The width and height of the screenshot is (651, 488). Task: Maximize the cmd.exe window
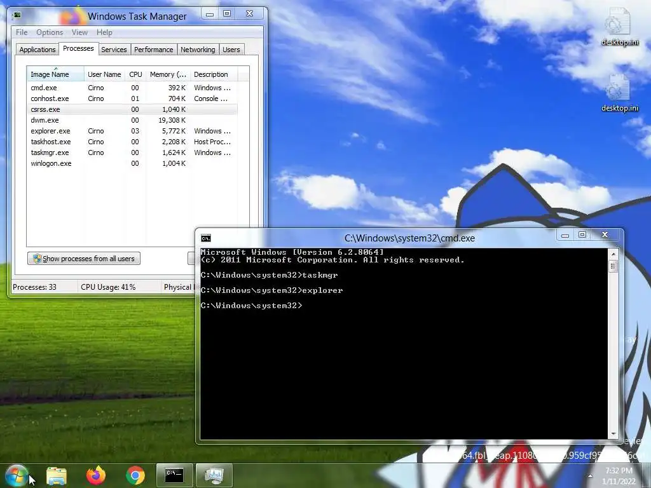(x=582, y=235)
